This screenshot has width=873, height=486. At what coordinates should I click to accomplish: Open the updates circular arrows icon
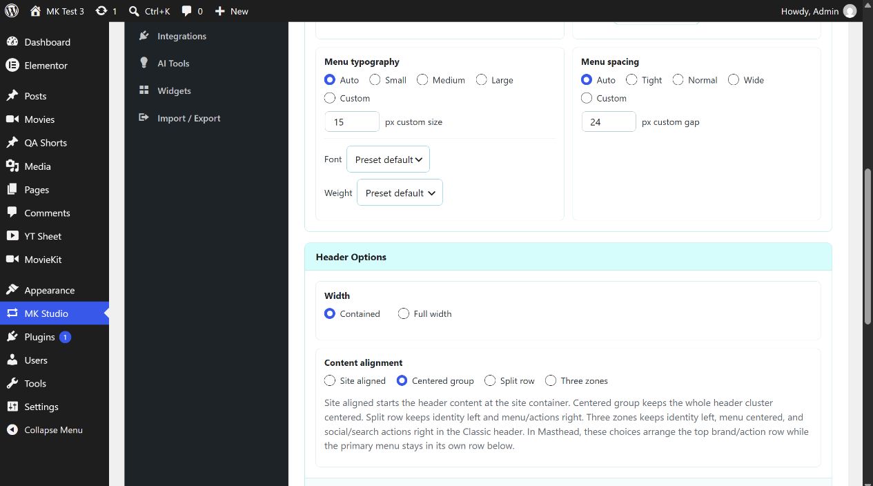click(x=101, y=11)
